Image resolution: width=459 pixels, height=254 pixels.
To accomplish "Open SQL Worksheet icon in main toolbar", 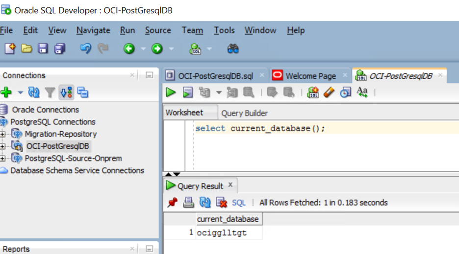I will [196, 48].
